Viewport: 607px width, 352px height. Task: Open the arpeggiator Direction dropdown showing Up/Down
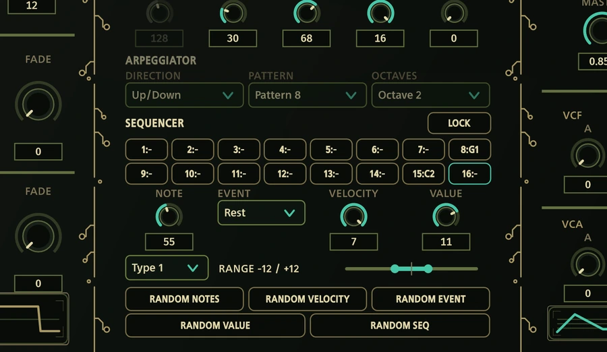point(184,95)
